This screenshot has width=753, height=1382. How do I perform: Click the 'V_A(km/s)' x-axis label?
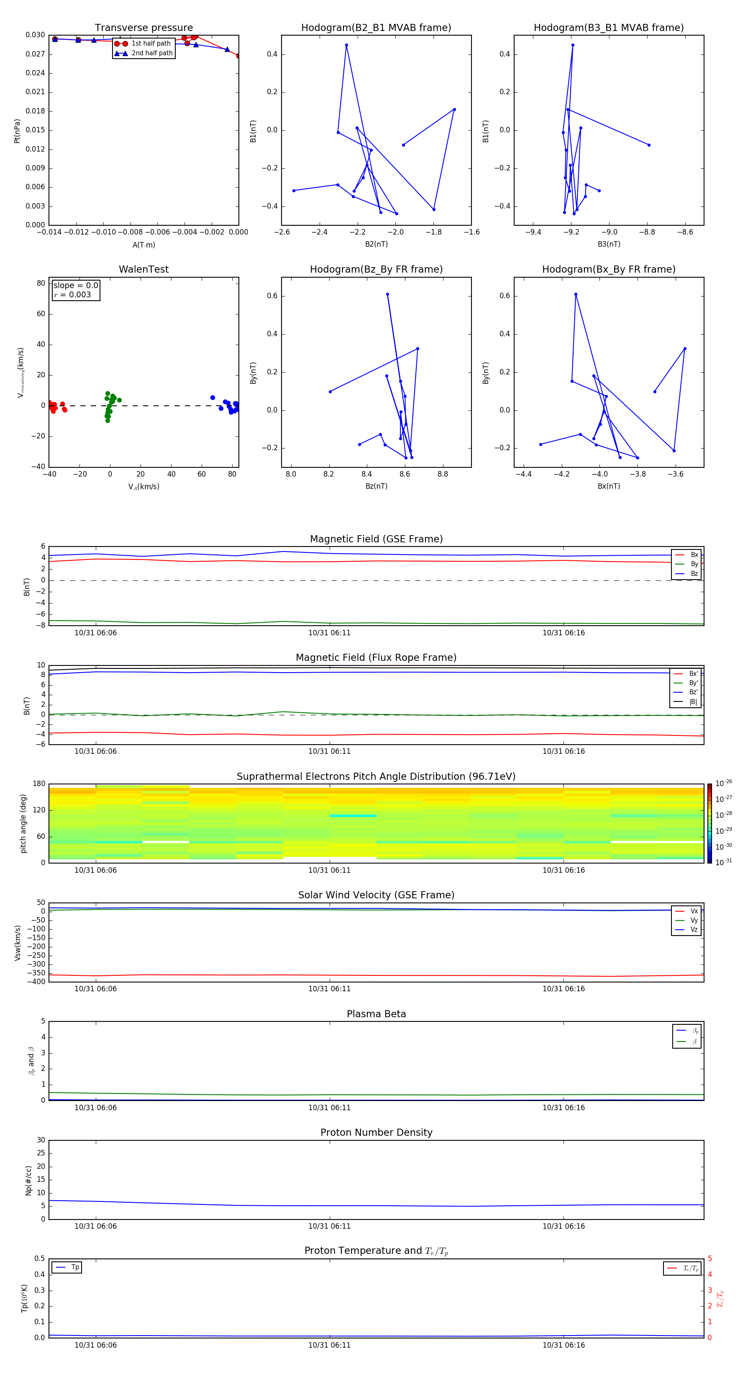143,487
